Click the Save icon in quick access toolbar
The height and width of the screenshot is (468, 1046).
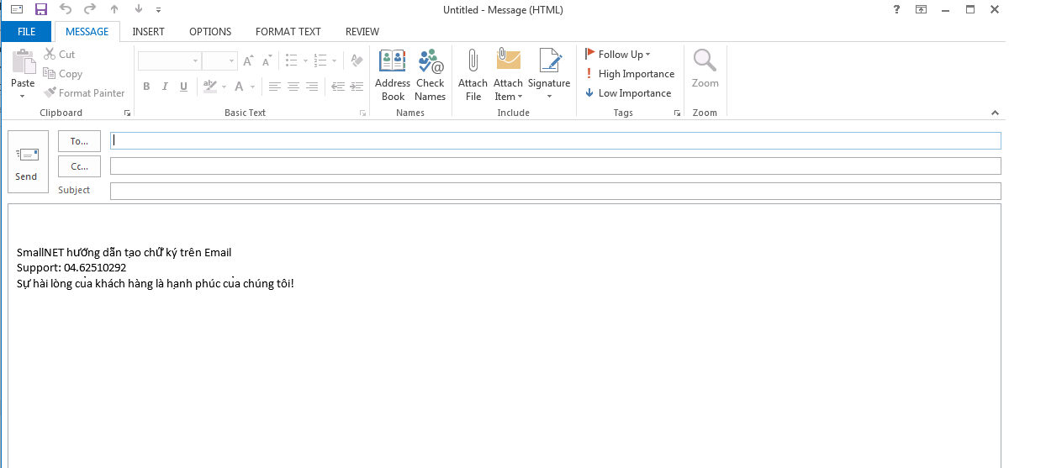[41, 9]
